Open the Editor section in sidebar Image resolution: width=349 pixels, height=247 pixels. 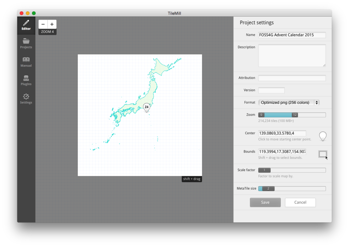(x=26, y=25)
